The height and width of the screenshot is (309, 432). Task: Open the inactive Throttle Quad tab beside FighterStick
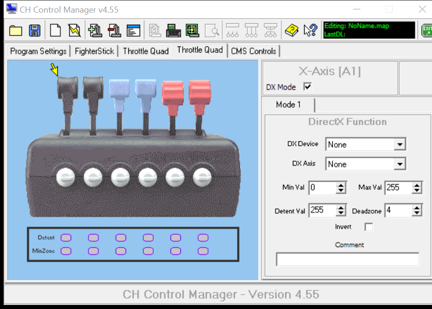(x=146, y=51)
